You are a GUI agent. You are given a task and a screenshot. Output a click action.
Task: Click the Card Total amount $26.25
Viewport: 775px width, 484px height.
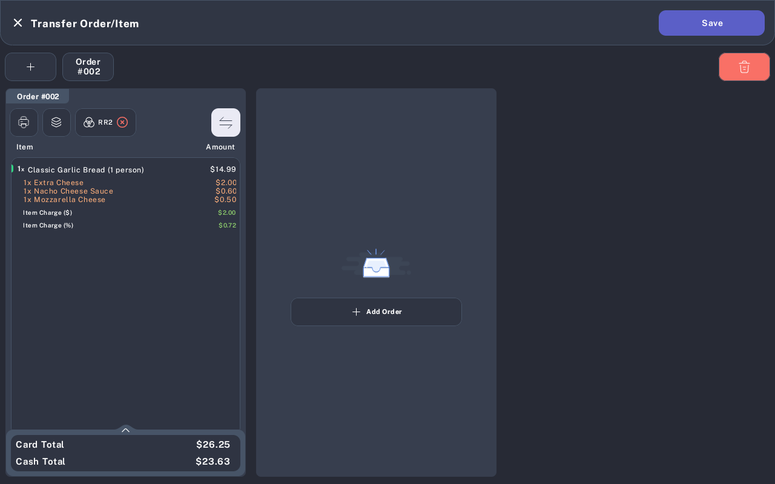pyautogui.click(x=213, y=445)
